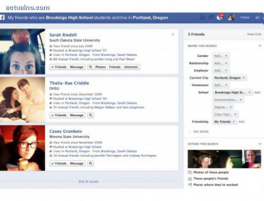
Task: Open Lindsey Purrington mutual friend link
Action: tap(143, 156)
